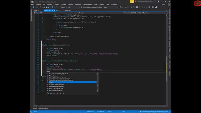
Task: Open the Отладка menu
Action: 63,4
